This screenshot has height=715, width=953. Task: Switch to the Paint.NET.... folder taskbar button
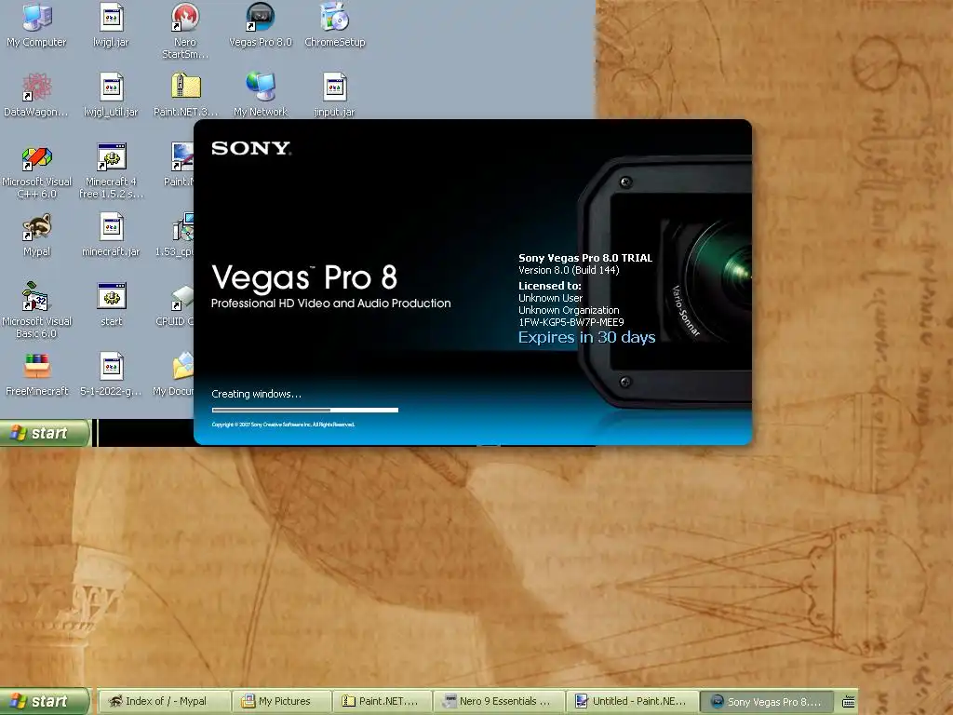click(x=383, y=702)
